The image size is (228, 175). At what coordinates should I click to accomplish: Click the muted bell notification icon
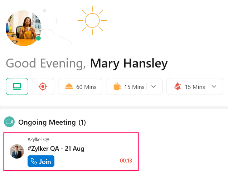[x=178, y=86]
